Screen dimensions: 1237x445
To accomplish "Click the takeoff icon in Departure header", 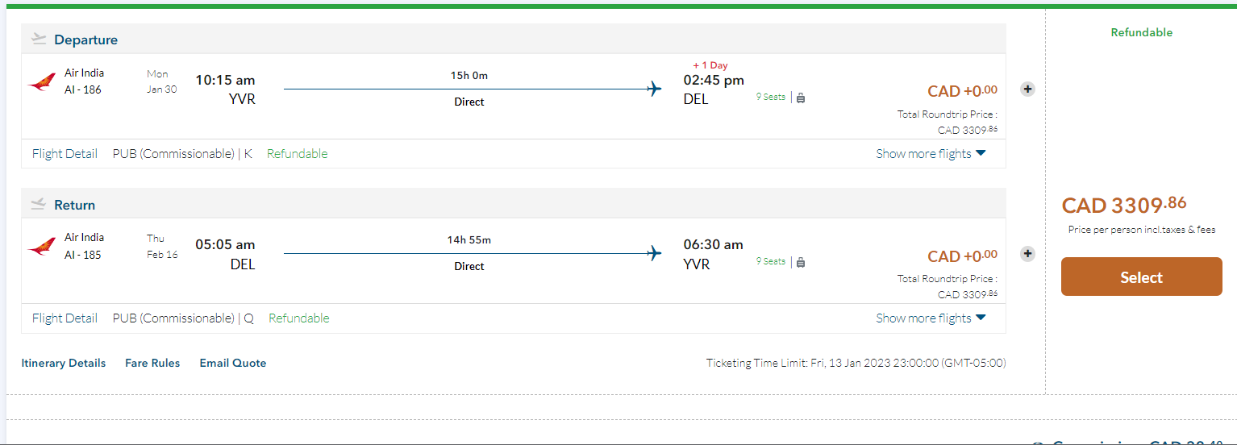I will [x=39, y=39].
